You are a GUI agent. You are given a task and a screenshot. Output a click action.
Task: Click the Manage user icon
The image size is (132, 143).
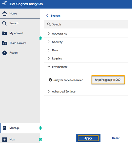(x=5, y=128)
